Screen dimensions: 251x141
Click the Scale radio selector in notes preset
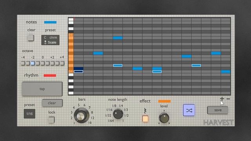(x=45, y=42)
